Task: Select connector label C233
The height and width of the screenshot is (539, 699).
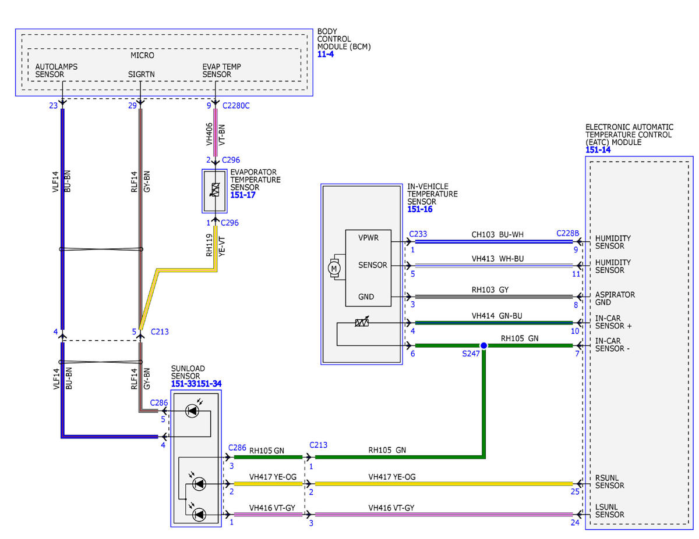Action: [418, 234]
